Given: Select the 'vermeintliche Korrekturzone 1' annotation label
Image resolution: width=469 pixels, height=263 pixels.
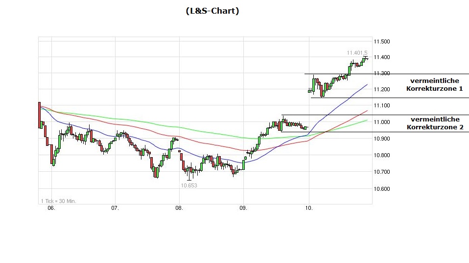Looking at the screenshot, I should point(435,84).
